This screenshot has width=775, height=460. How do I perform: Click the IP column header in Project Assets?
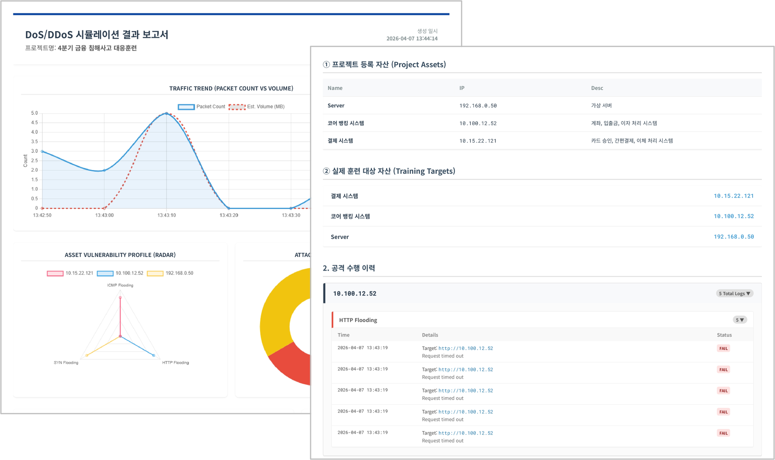click(x=462, y=88)
